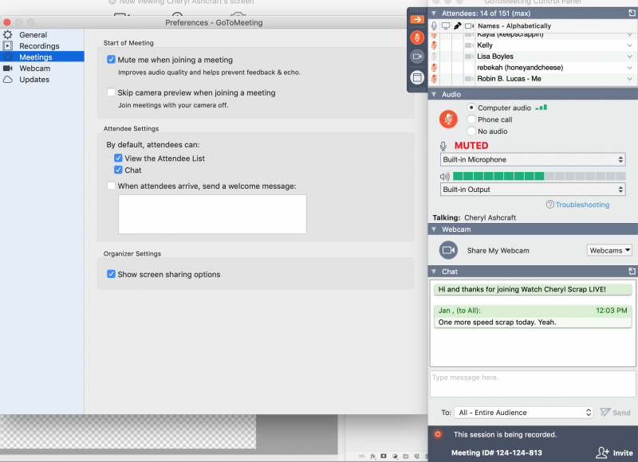Click Invite to add attendees
Screen dimensions: 638x462
click(614, 452)
